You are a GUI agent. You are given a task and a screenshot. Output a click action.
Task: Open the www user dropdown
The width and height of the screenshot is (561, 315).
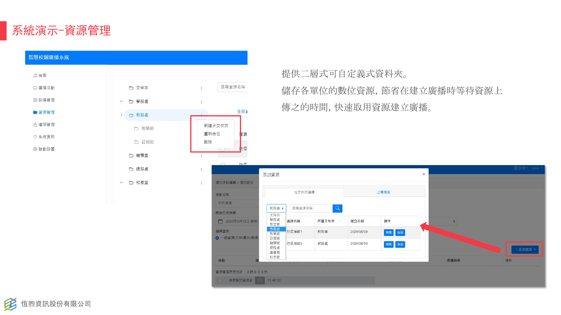537,168
